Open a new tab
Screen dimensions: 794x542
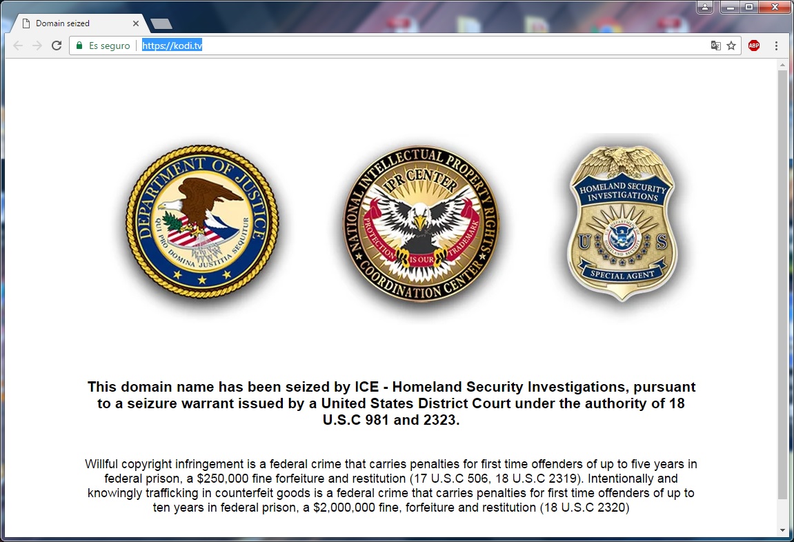[161, 23]
